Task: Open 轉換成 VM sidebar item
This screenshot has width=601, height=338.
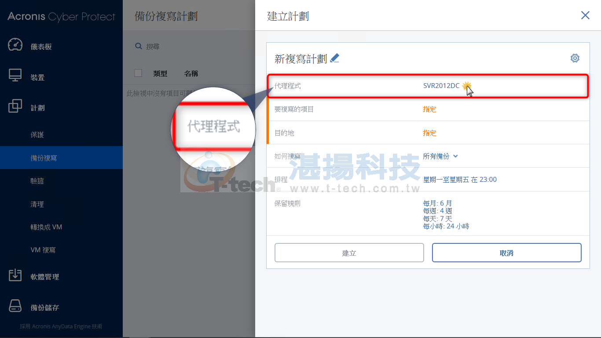Action: (x=46, y=227)
